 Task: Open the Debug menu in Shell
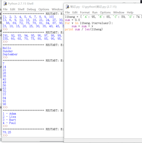tap(31, 9)
